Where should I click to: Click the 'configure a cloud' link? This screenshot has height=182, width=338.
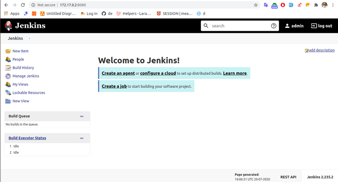pos(158,73)
